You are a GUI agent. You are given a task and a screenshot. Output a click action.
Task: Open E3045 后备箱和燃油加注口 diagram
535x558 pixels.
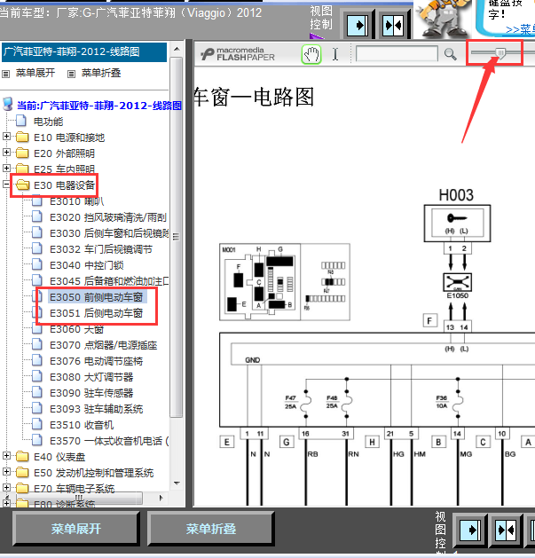(x=109, y=281)
